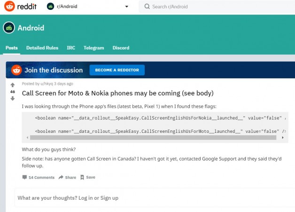Image resolution: width=295 pixels, height=212 pixels.
Task: Click the Android subreddit banner avatar
Action: [9, 28]
